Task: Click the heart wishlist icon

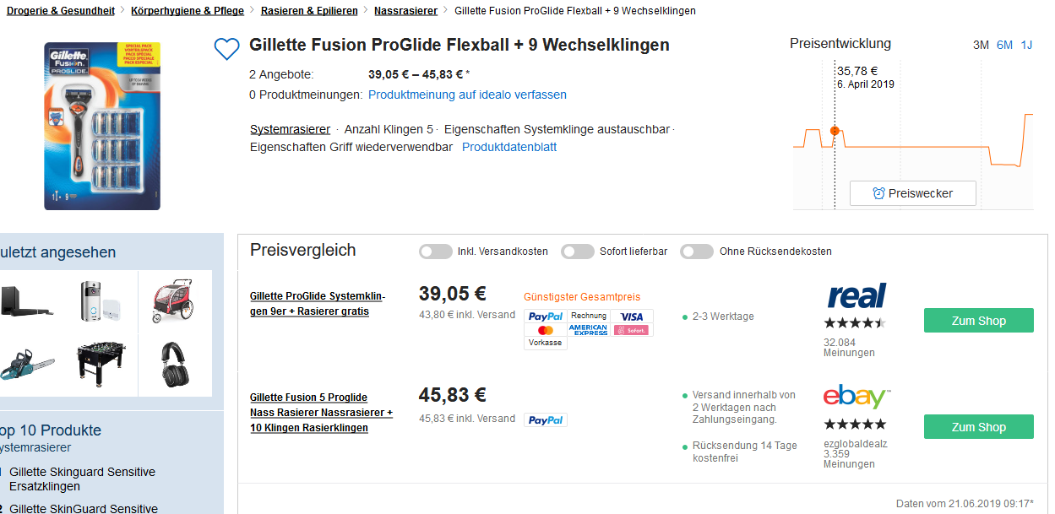Action: pyautogui.click(x=226, y=49)
